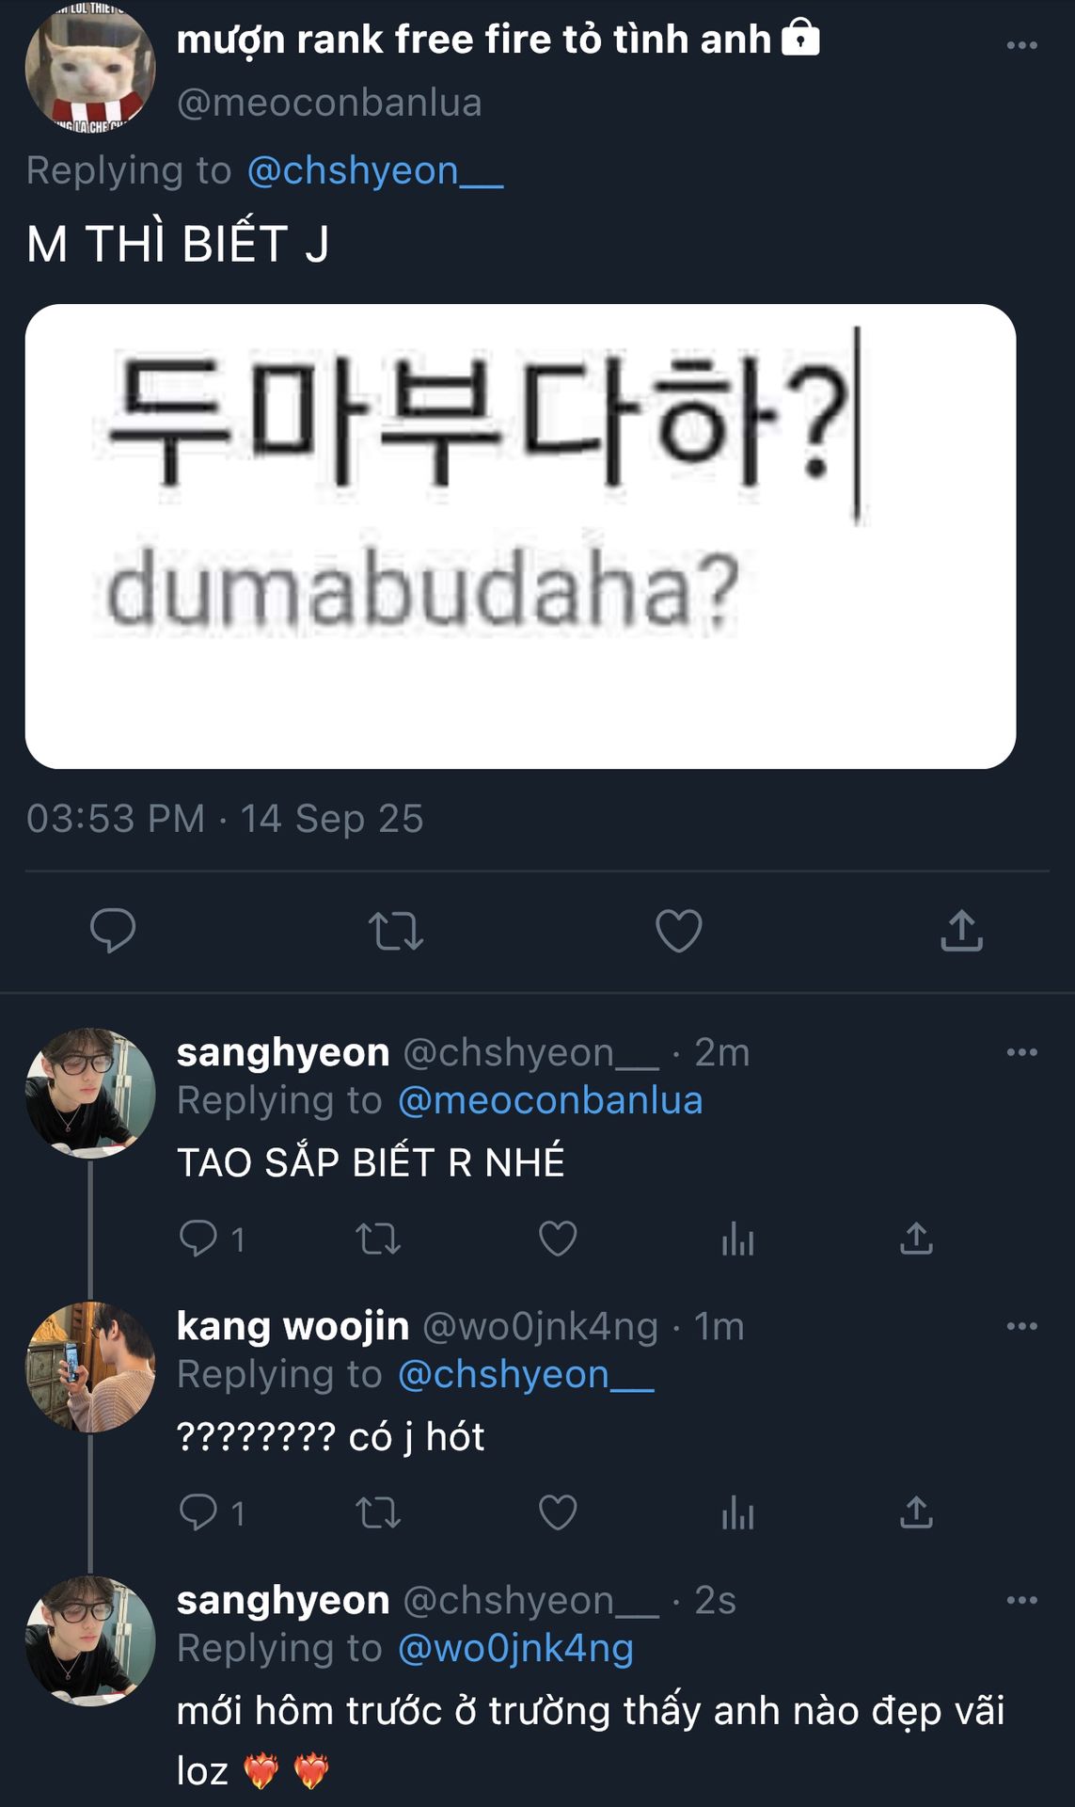This screenshot has height=1807, width=1075.
Task: Share kang woojin's reply
Action: pyautogui.click(x=916, y=1512)
